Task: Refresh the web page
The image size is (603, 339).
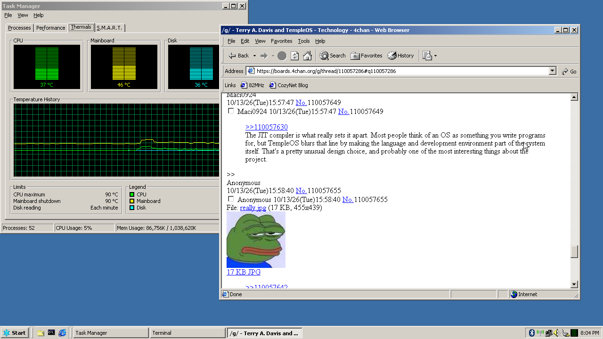Action: 294,56
